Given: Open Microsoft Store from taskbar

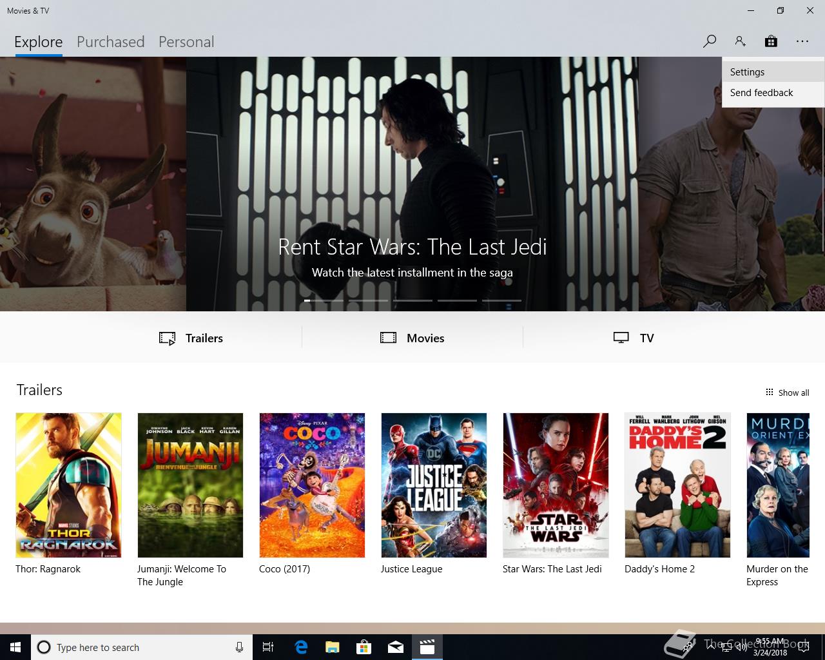Looking at the screenshot, I should (x=364, y=647).
